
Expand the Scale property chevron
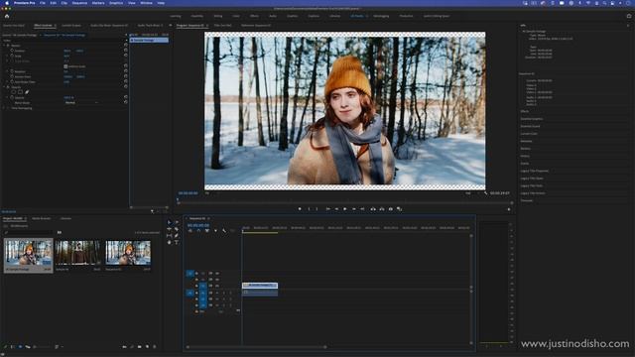[7, 57]
